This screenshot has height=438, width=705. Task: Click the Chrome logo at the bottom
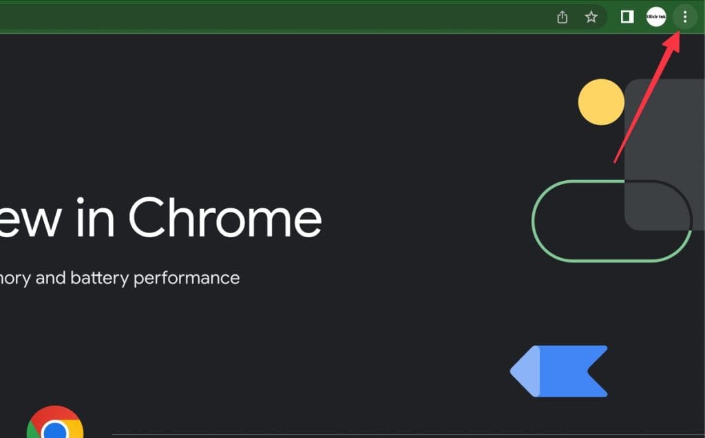tap(55, 426)
